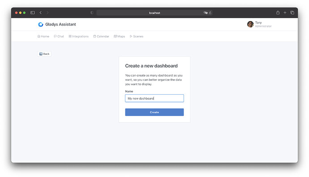The width and height of the screenshot is (309, 177).
Task: Click the translate icon in address bar
Action: 206,13
